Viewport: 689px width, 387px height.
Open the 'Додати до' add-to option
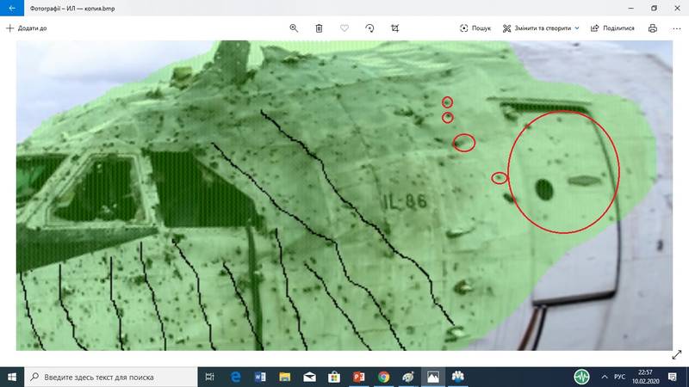[x=27, y=28]
